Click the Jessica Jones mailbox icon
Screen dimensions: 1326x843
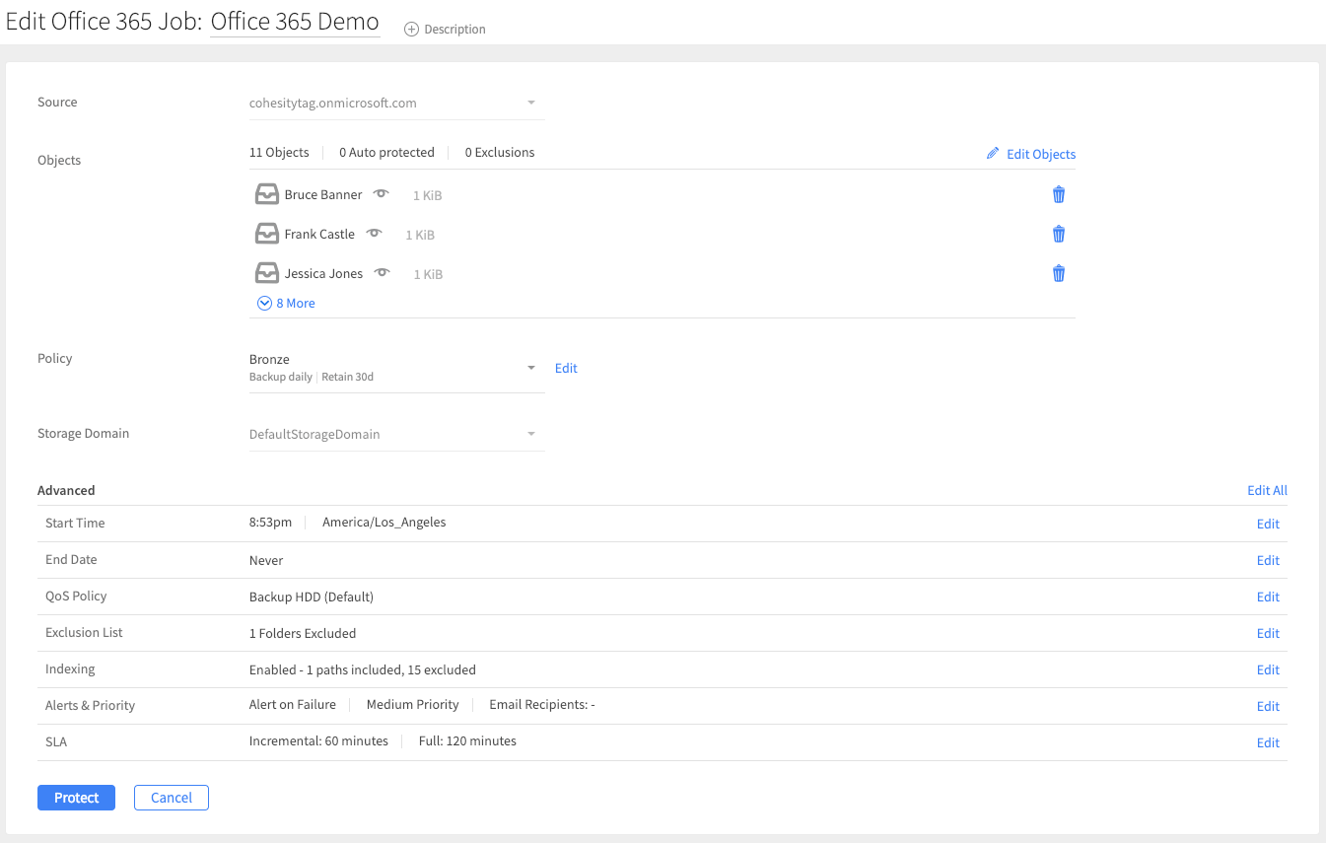(266, 273)
